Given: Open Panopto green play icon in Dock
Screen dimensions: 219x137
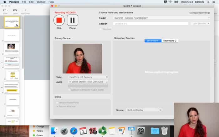Looking at the screenshot, I should pos(103,131).
